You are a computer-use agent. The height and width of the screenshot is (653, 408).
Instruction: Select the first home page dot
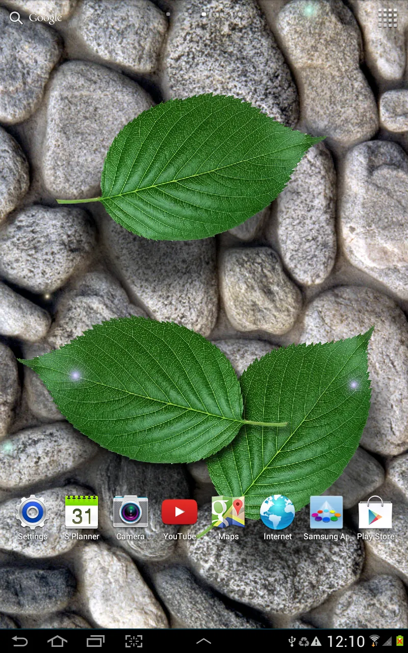(x=168, y=14)
